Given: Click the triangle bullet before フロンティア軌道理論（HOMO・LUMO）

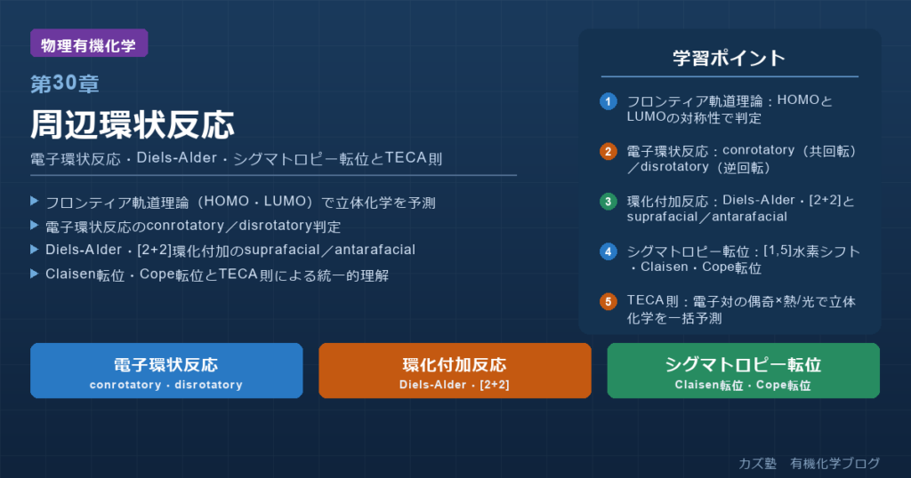Looking at the screenshot, I should point(35,202).
